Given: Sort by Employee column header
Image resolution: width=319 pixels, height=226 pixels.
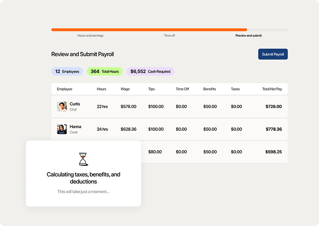Looking at the screenshot, I should click(x=65, y=89).
